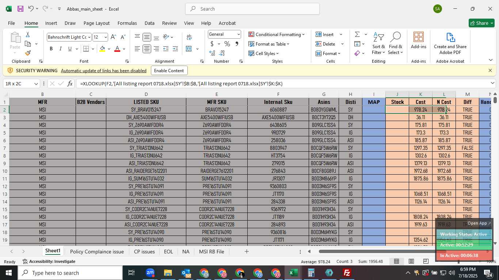The height and width of the screenshot is (280, 499).
Task: Apply Accounting dollar number format
Action: 212,44
